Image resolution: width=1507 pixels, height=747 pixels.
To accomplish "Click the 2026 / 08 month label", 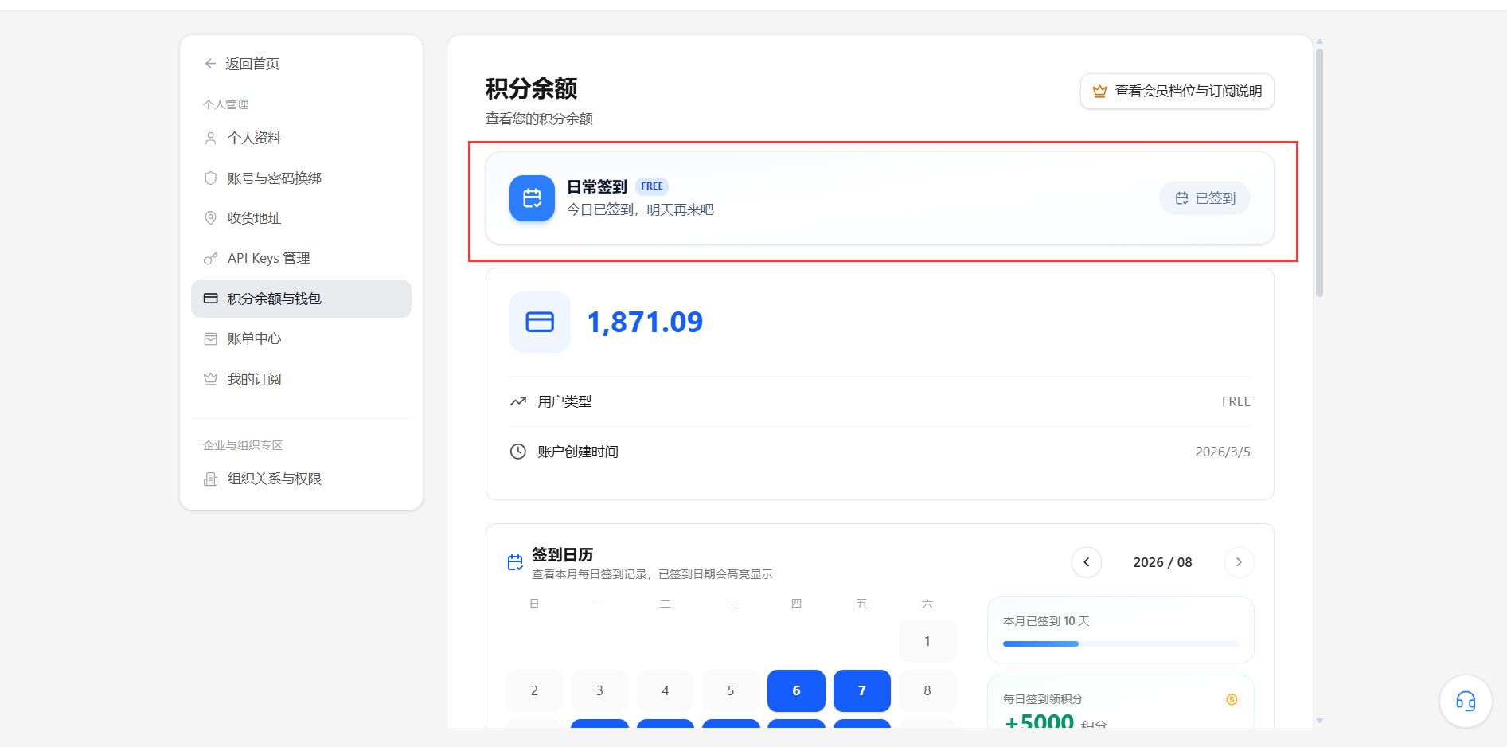I will point(1162,562).
